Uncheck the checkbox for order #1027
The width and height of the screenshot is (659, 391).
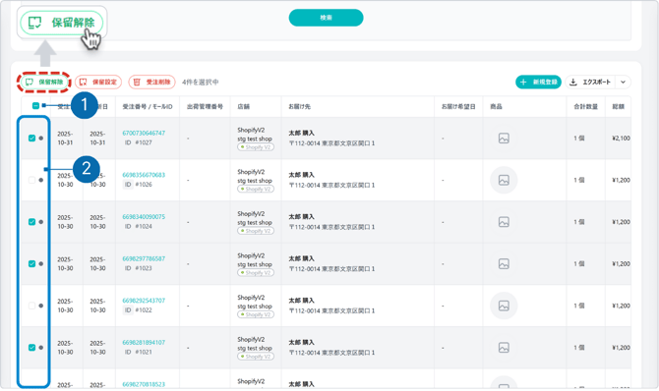tap(31, 139)
